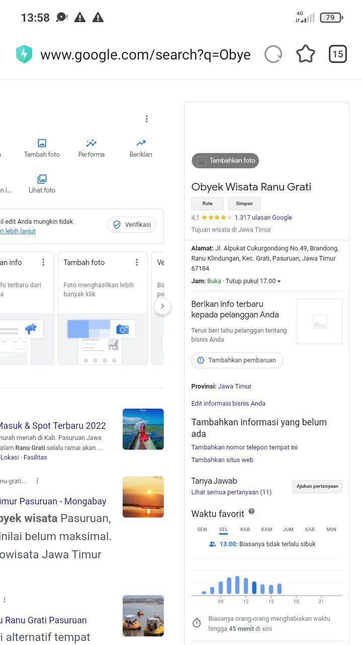Tap the address bar URL field
Viewport: 362px width, 645px height.
pyautogui.click(x=146, y=54)
